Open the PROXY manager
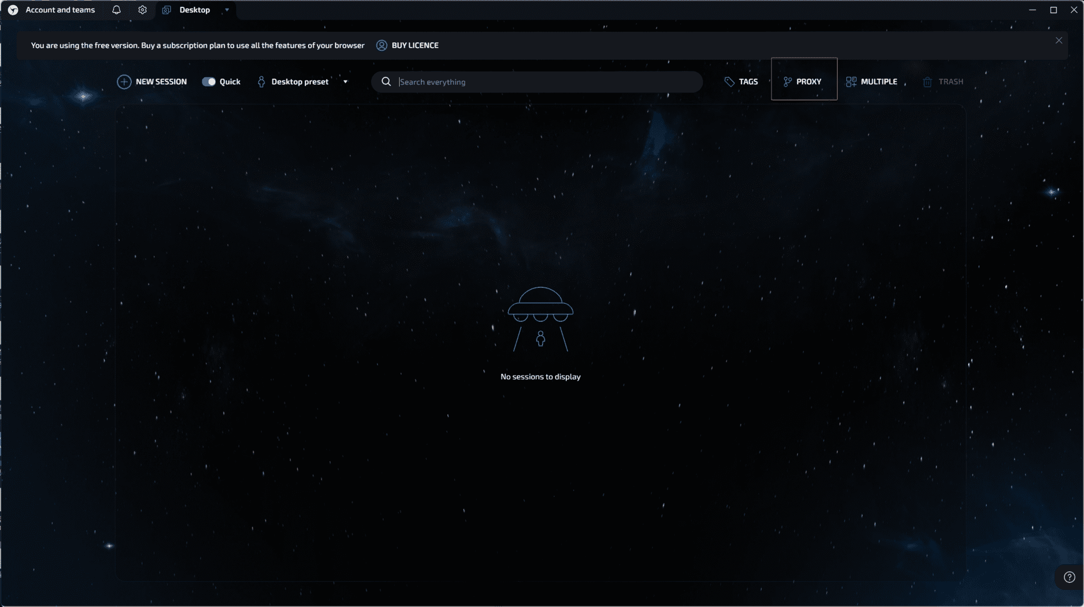 (x=803, y=80)
